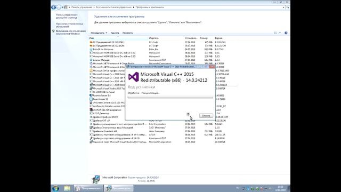Select Radmin Server 3.4 icon

click(91, 95)
